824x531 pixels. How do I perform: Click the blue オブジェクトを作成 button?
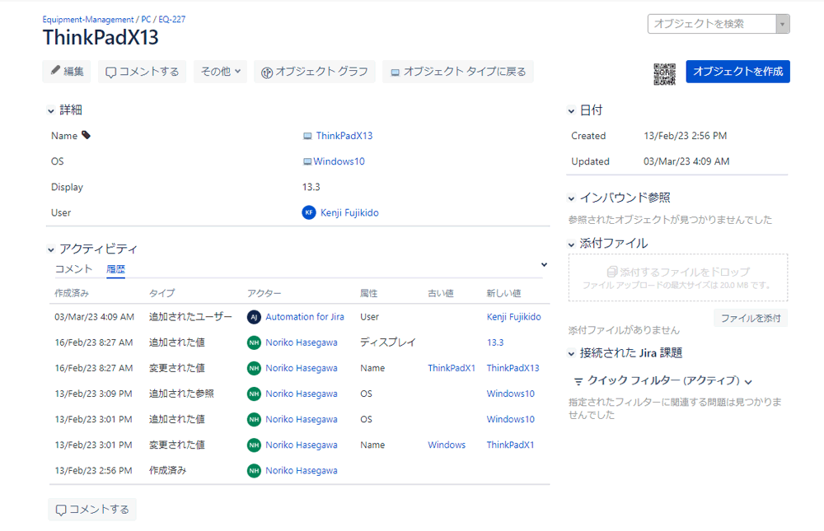click(x=737, y=72)
